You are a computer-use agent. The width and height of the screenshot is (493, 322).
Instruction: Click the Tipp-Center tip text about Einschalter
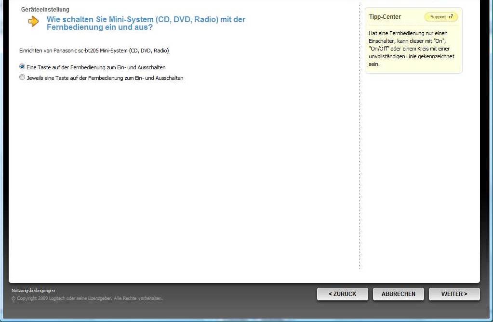[411, 49]
